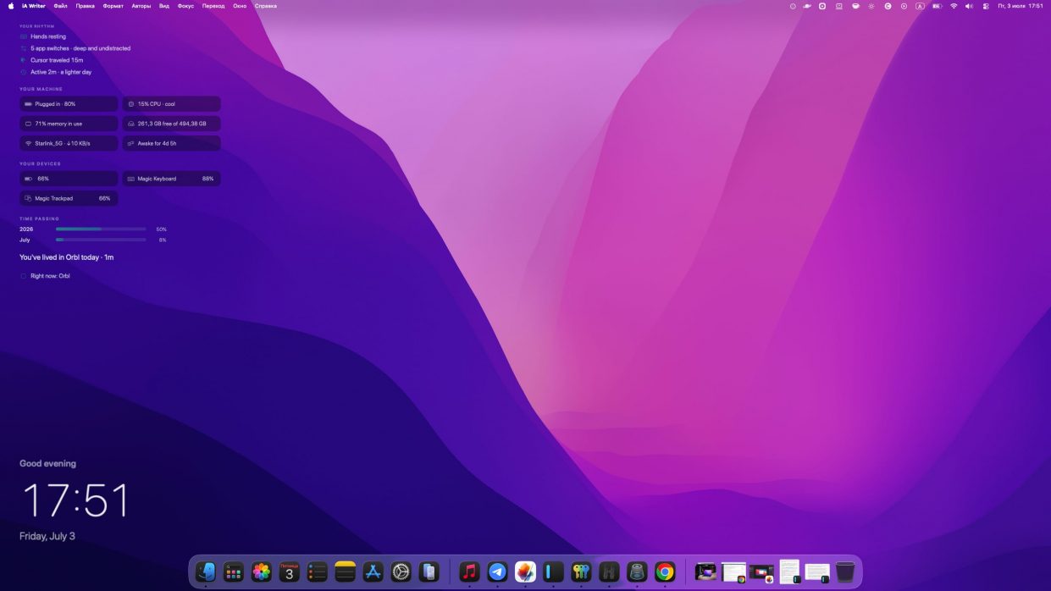Open Finder from the dock
1051x591 pixels.
[x=205, y=572]
